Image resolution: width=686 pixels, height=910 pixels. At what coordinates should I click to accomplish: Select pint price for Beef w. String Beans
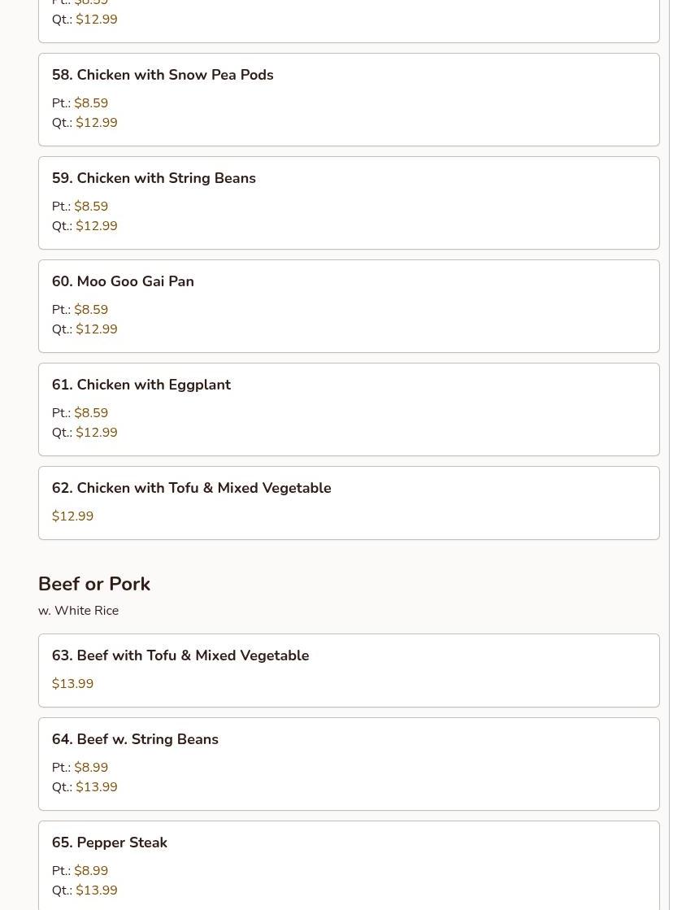click(91, 768)
